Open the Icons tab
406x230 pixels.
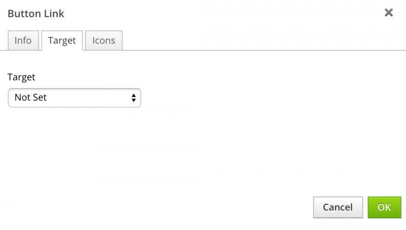[104, 41]
